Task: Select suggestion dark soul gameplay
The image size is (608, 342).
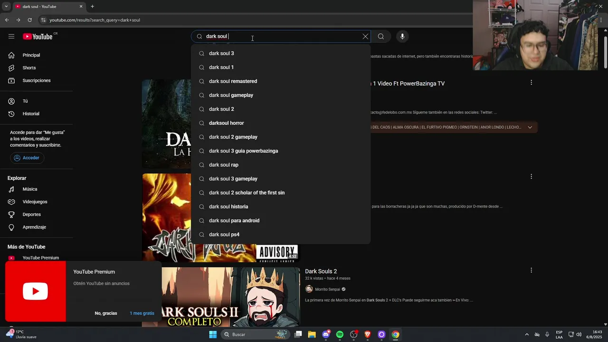Action: (281, 95)
